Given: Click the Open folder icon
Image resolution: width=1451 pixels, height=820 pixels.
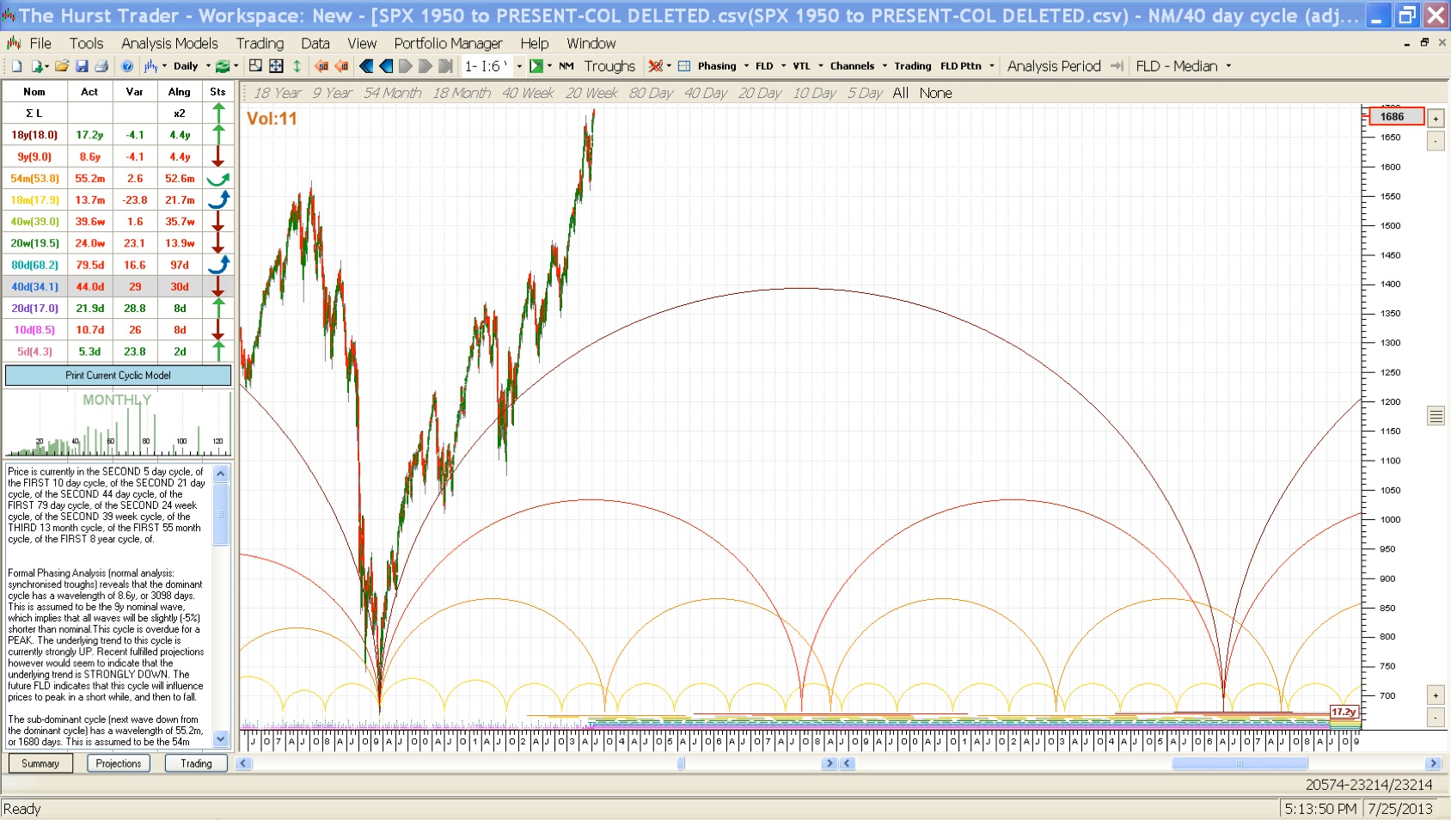Looking at the screenshot, I should point(61,66).
